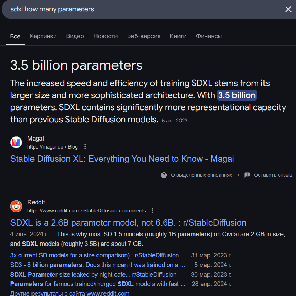The image size is (296, 296).
Task: Open the 'Финансы' tab
Action: (209, 36)
